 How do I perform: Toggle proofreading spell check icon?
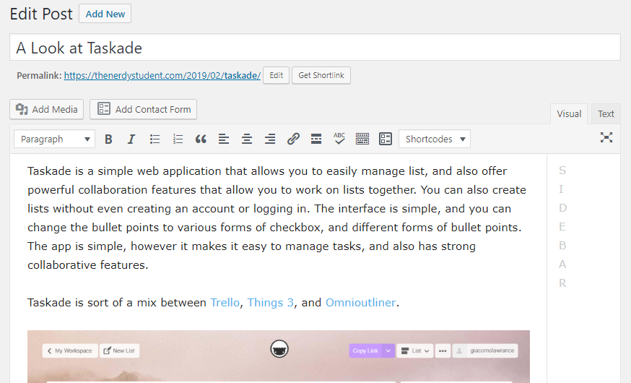pyautogui.click(x=339, y=139)
